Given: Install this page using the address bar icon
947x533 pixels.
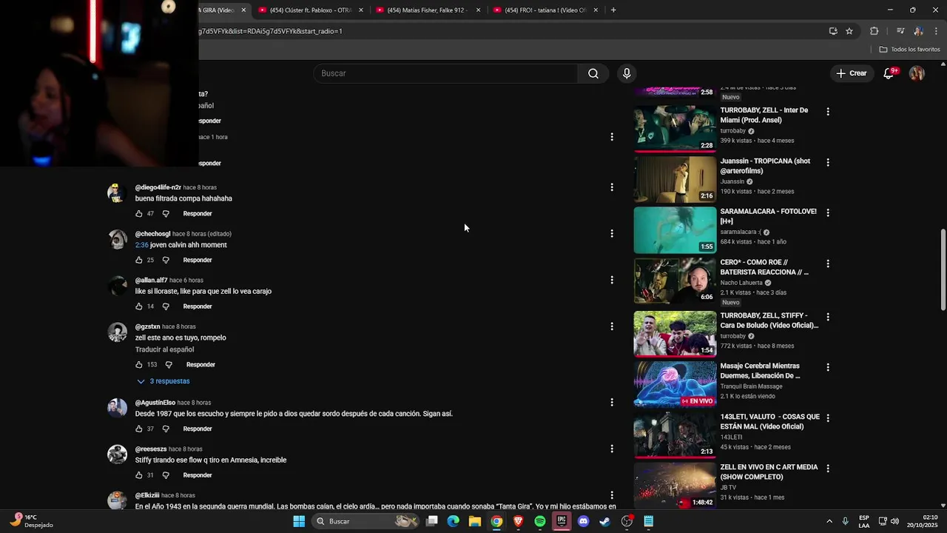Looking at the screenshot, I should tap(833, 31).
